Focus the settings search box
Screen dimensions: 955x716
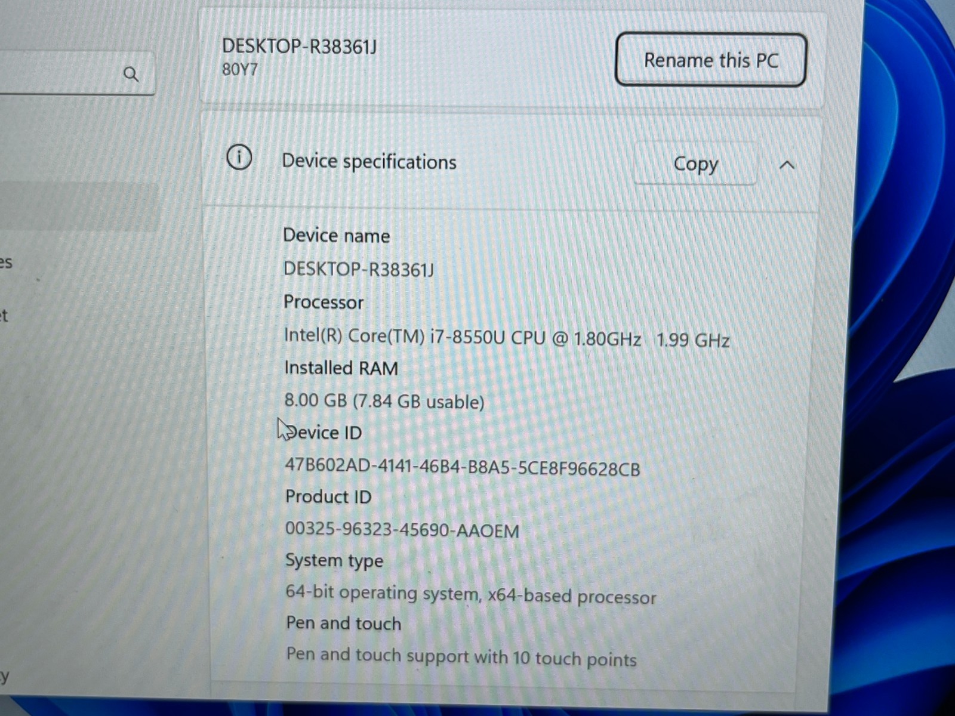78,74
